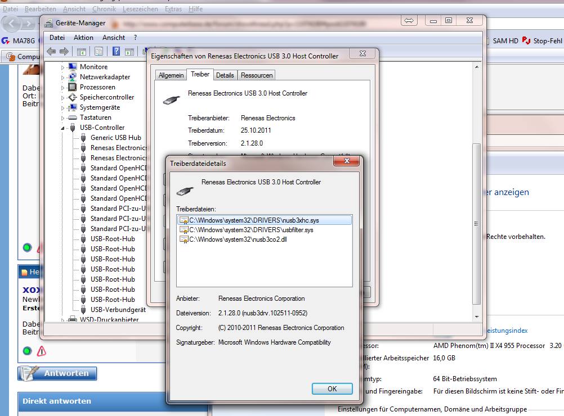Expand the Monitore tree node
This screenshot has width=564, height=416.
pyautogui.click(x=62, y=67)
